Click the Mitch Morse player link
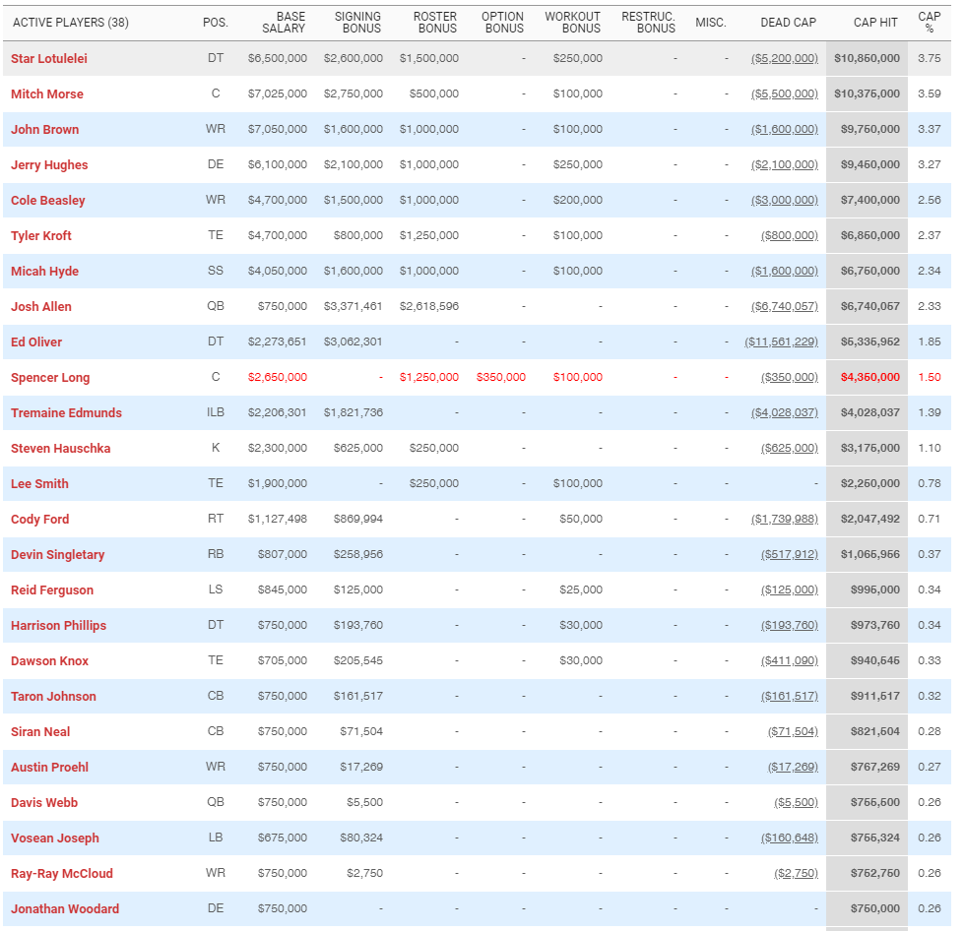The image size is (965, 931). coord(47,94)
